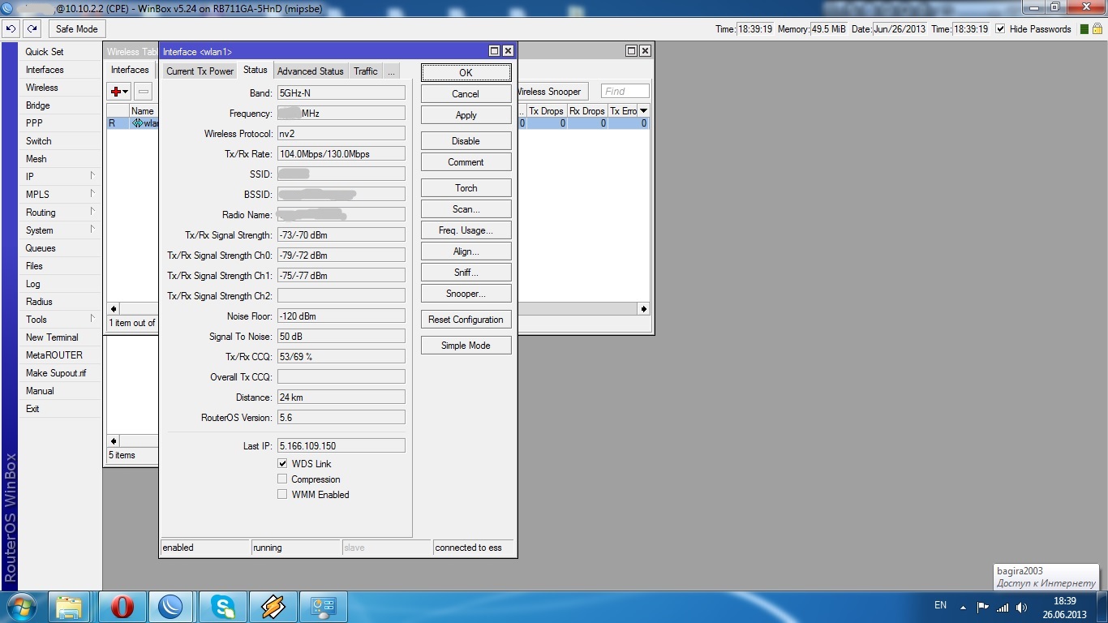Switch to the WinBox taskbar icon
Viewport: 1108px width, 623px height.
[172, 606]
